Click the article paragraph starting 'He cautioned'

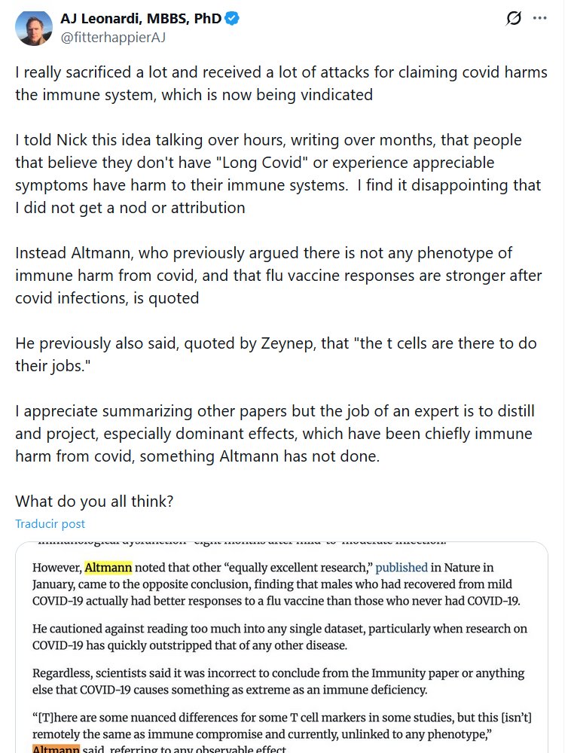[x=279, y=637]
